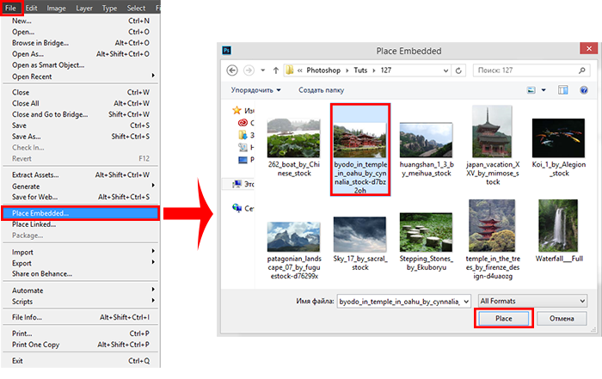The width and height of the screenshot is (602, 379).
Task: Expand the Export submenu
Action: pyautogui.click(x=80, y=263)
